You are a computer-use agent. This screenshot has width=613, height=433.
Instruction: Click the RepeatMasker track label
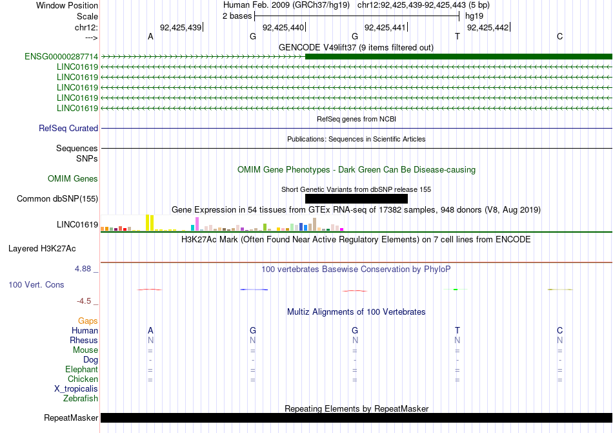click(71, 418)
